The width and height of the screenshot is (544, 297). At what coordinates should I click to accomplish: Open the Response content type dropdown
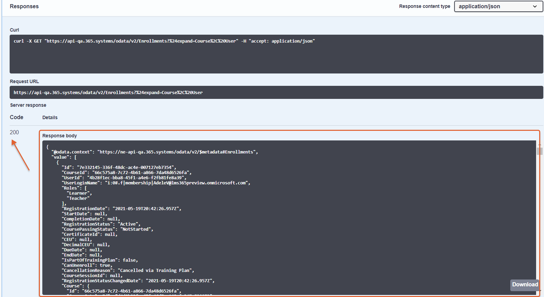pyautogui.click(x=499, y=6)
